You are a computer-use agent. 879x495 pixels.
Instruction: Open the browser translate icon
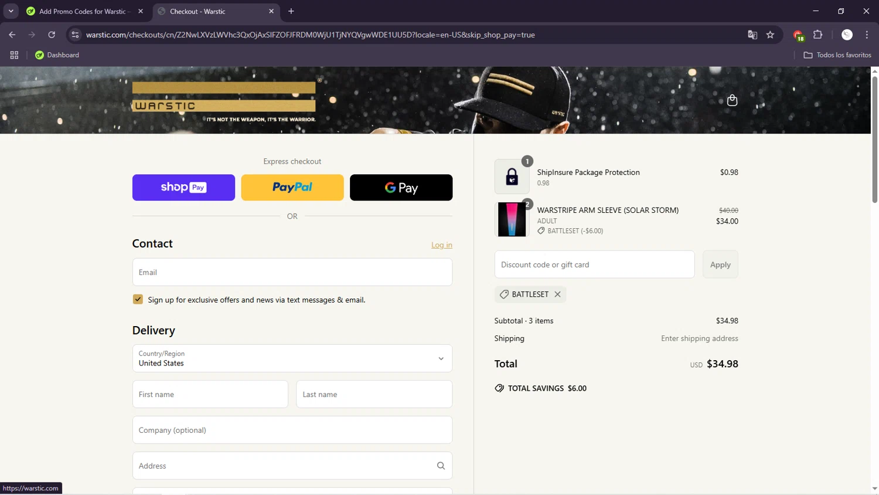(752, 35)
